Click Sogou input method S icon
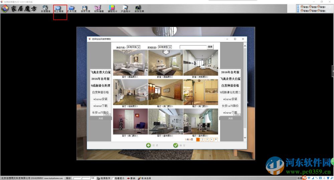 click(x=304, y=178)
